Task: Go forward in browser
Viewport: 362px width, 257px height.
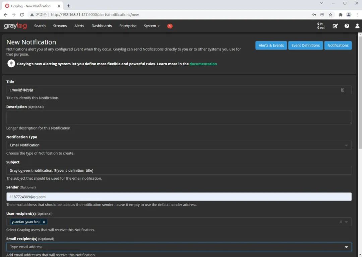Action: (x=14, y=14)
